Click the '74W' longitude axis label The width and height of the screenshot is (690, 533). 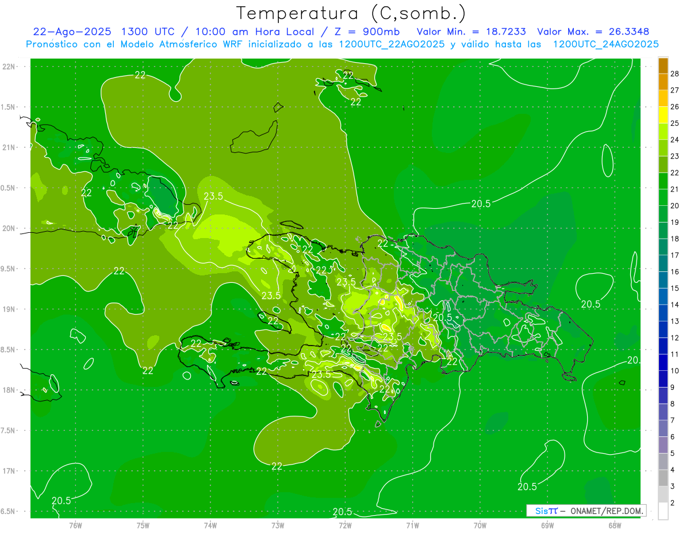click(210, 526)
